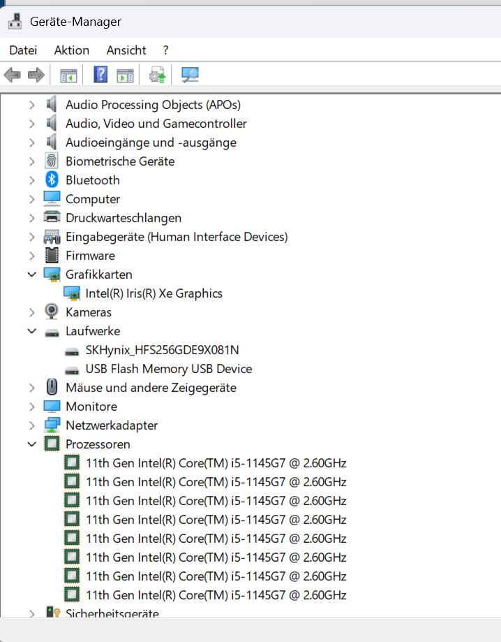501x642 pixels.
Task: Collapse the Prozessoren category
Action: (x=31, y=444)
